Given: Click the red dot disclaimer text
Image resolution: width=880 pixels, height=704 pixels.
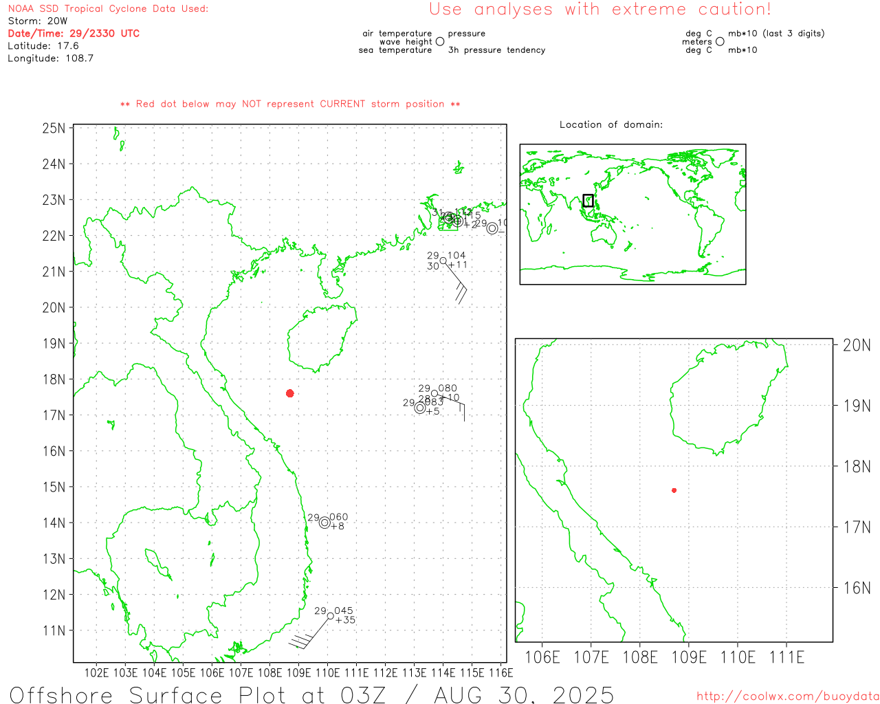Looking at the screenshot, I should (290, 104).
